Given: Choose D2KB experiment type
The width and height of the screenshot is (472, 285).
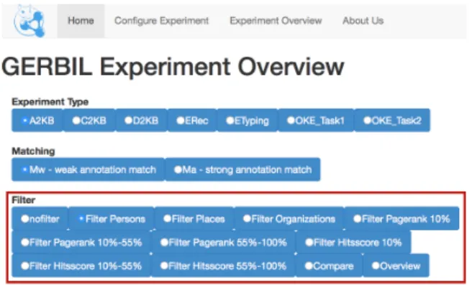Looking at the screenshot, I should pyautogui.click(x=141, y=121).
